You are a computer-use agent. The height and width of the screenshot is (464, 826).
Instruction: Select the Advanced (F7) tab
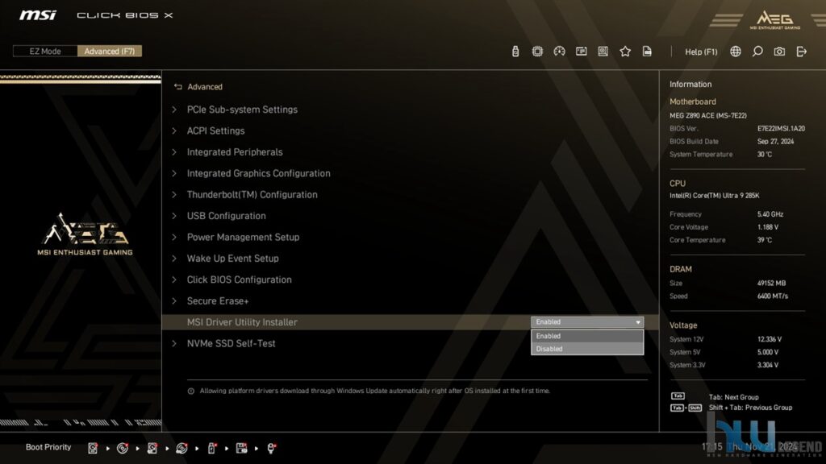tap(110, 51)
